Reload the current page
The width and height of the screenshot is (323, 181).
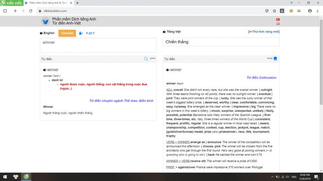(31, 11)
